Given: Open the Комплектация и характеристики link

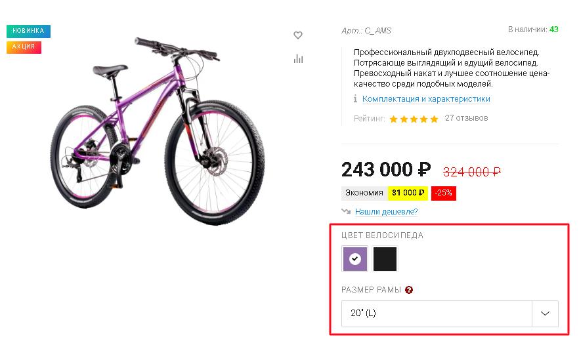Looking at the screenshot, I should tap(426, 99).
